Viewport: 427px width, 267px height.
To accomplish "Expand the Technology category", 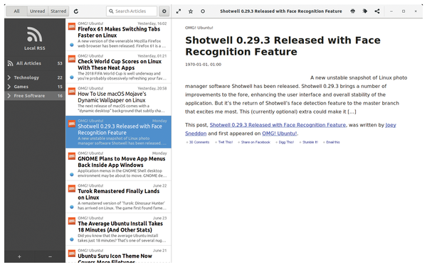I will (9, 77).
